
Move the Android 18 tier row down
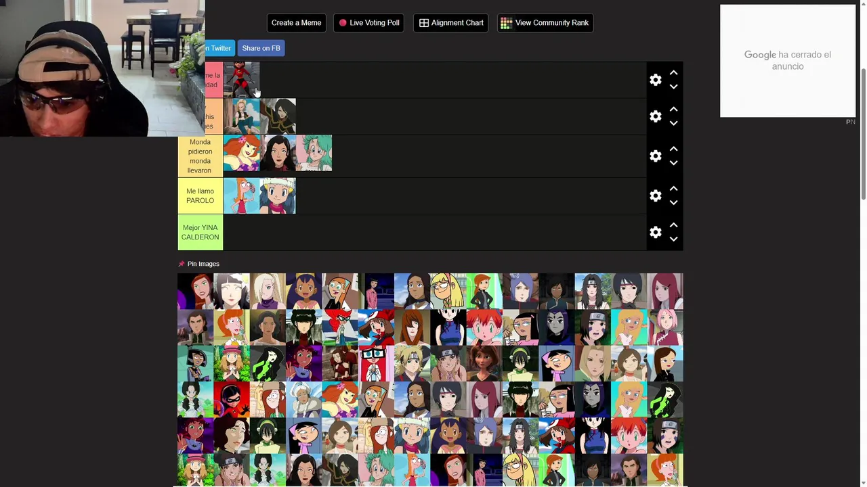[673, 123]
